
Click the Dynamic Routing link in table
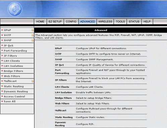[60, 124]
